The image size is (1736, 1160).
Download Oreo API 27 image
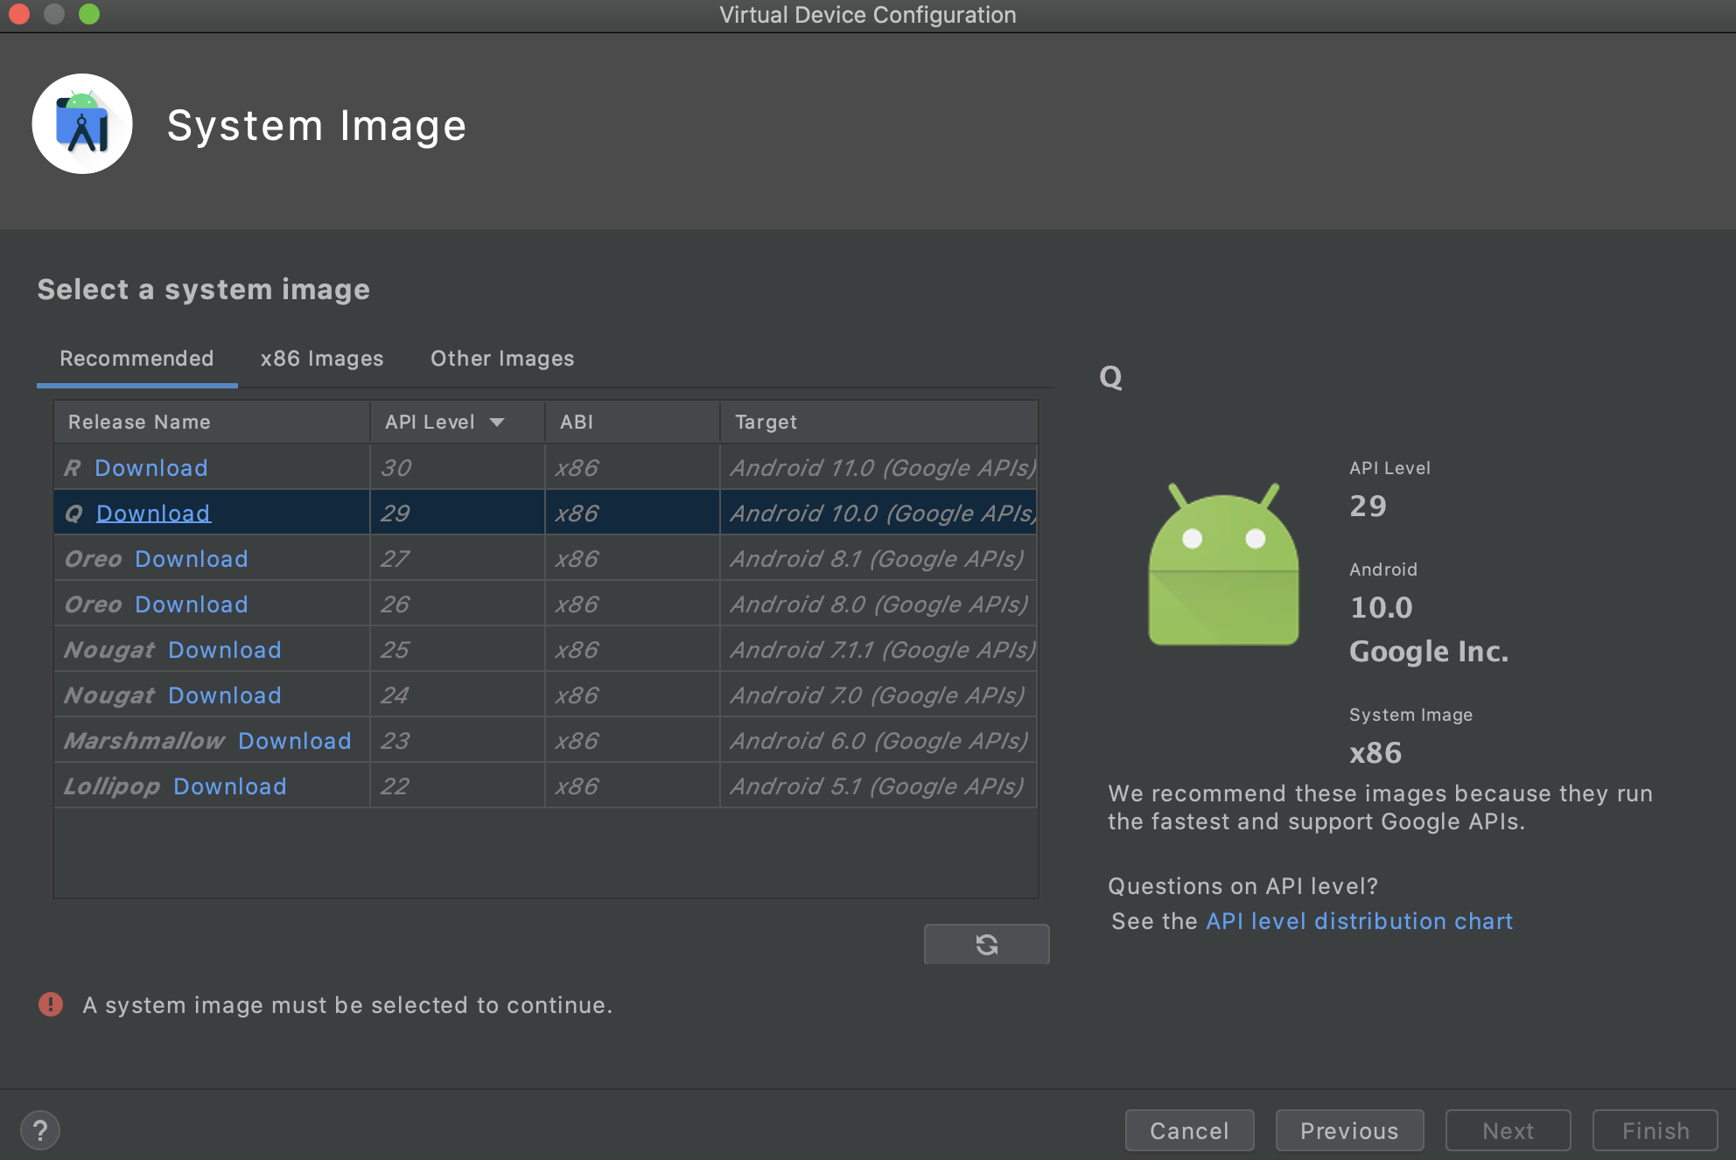[192, 559]
